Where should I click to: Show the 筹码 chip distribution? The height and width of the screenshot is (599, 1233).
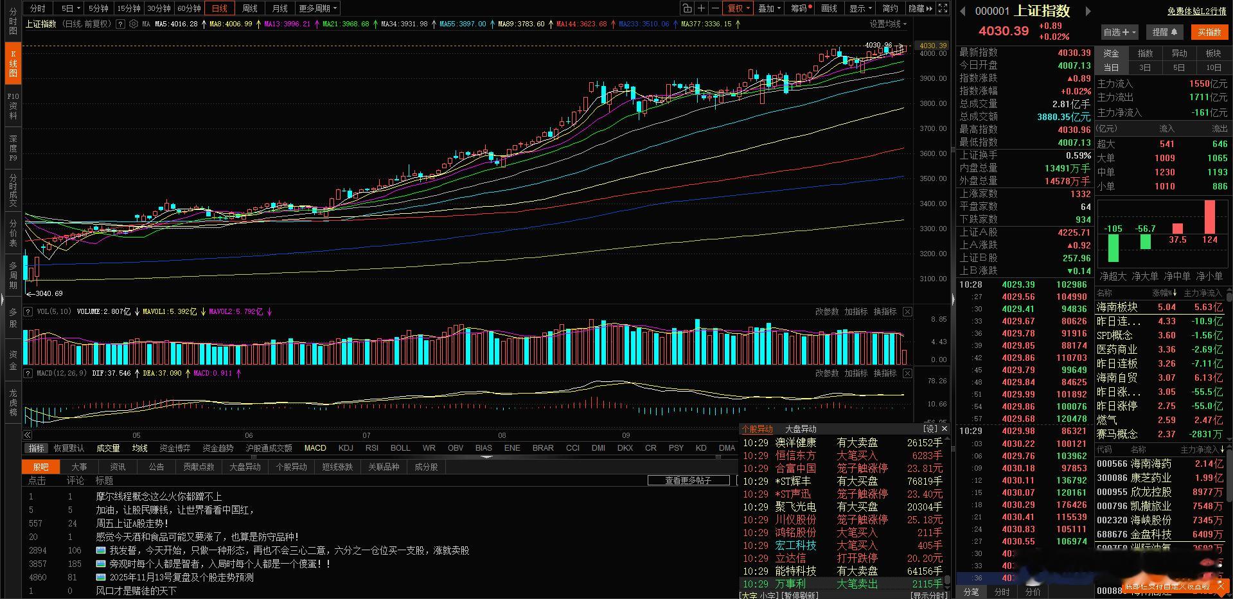pos(800,8)
